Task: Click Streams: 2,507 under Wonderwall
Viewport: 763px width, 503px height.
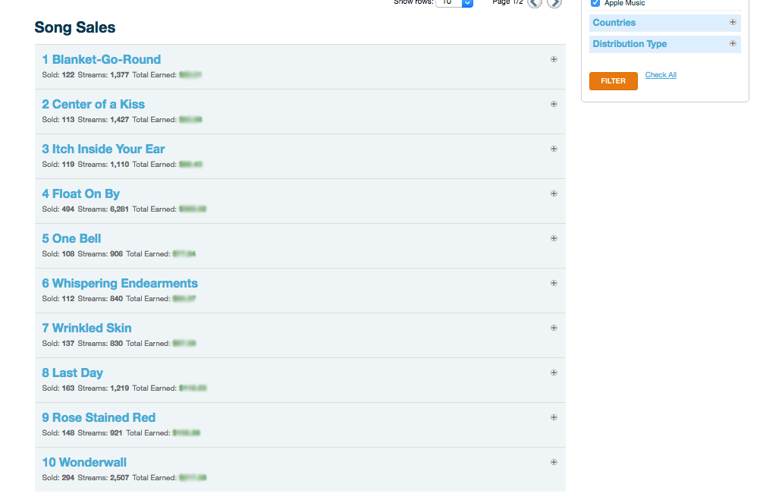Action: (103, 478)
